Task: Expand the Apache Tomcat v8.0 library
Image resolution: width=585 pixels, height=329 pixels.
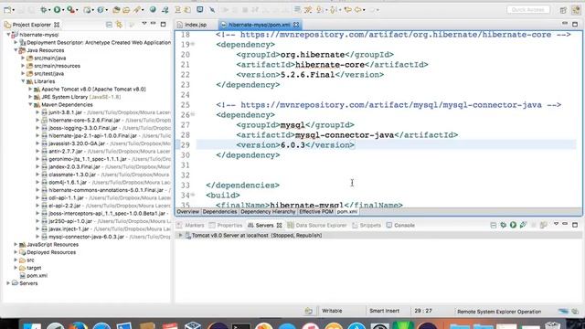Action: pyautogui.click(x=30, y=90)
